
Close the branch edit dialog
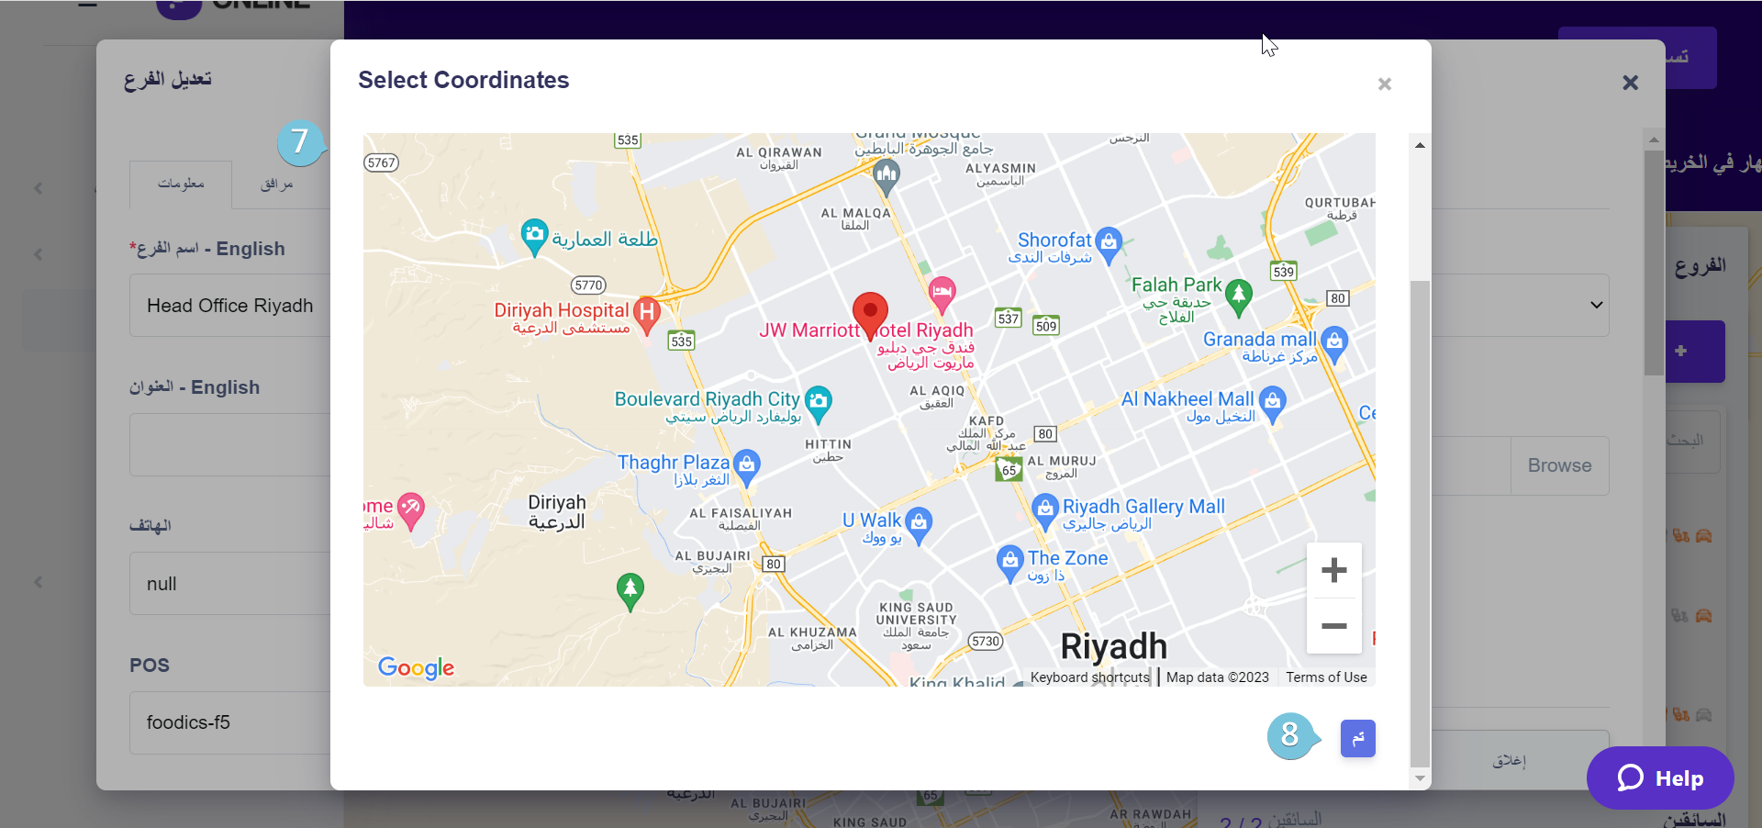(1630, 83)
